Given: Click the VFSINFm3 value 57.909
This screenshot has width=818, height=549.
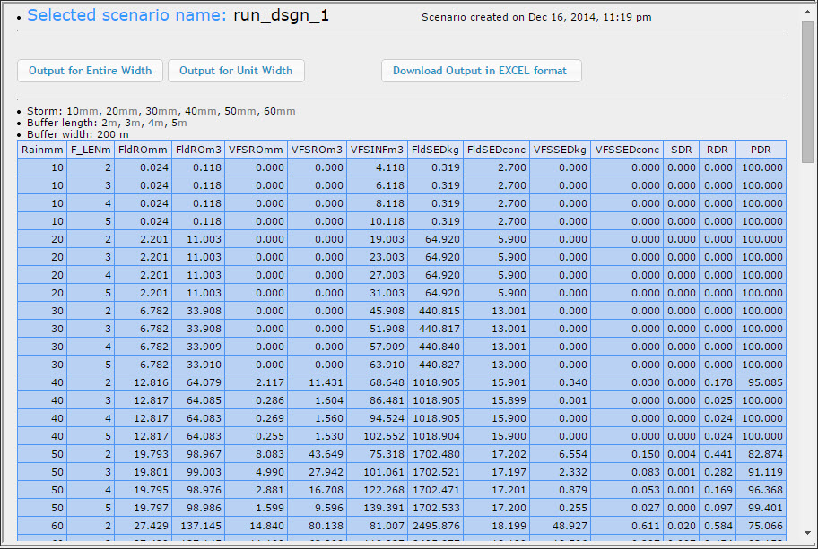Looking at the screenshot, I should (x=378, y=347).
